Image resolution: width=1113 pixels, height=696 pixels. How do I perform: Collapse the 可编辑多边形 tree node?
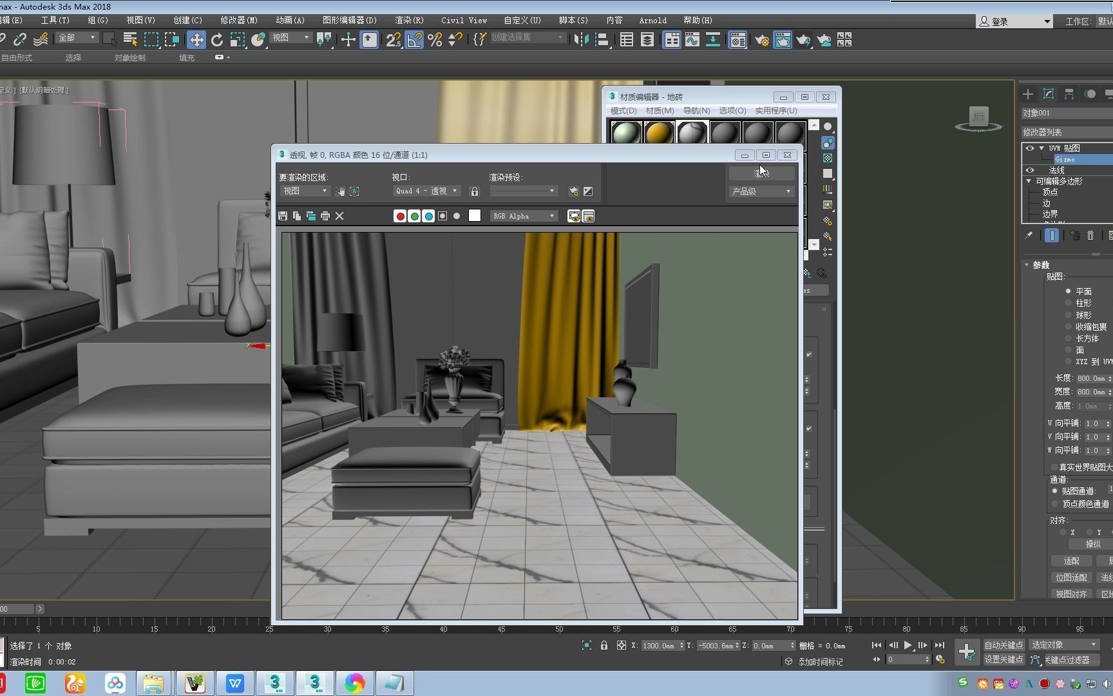click(x=1029, y=181)
